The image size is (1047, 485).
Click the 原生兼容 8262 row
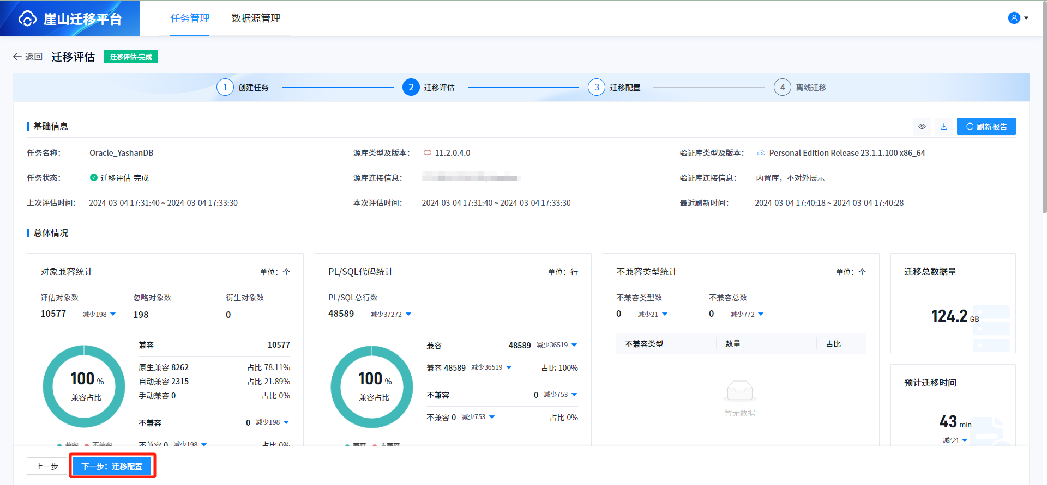(214, 367)
